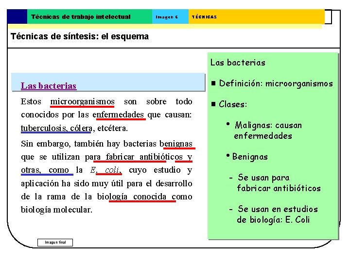Click the underlined phrase 'fabricar antibióticos'

144,157
